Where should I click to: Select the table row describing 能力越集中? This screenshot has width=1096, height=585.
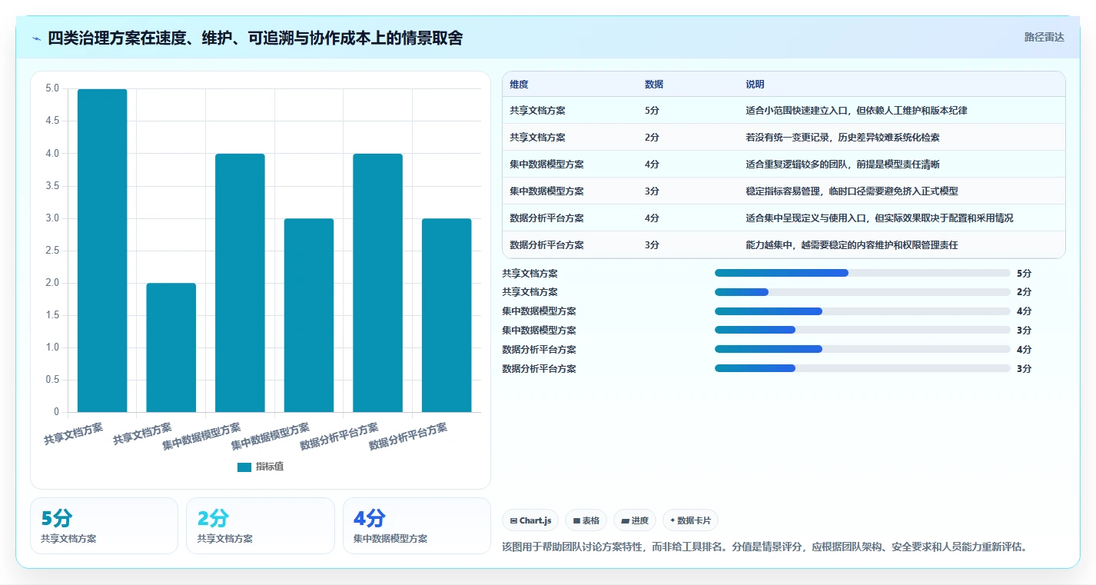(x=784, y=245)
